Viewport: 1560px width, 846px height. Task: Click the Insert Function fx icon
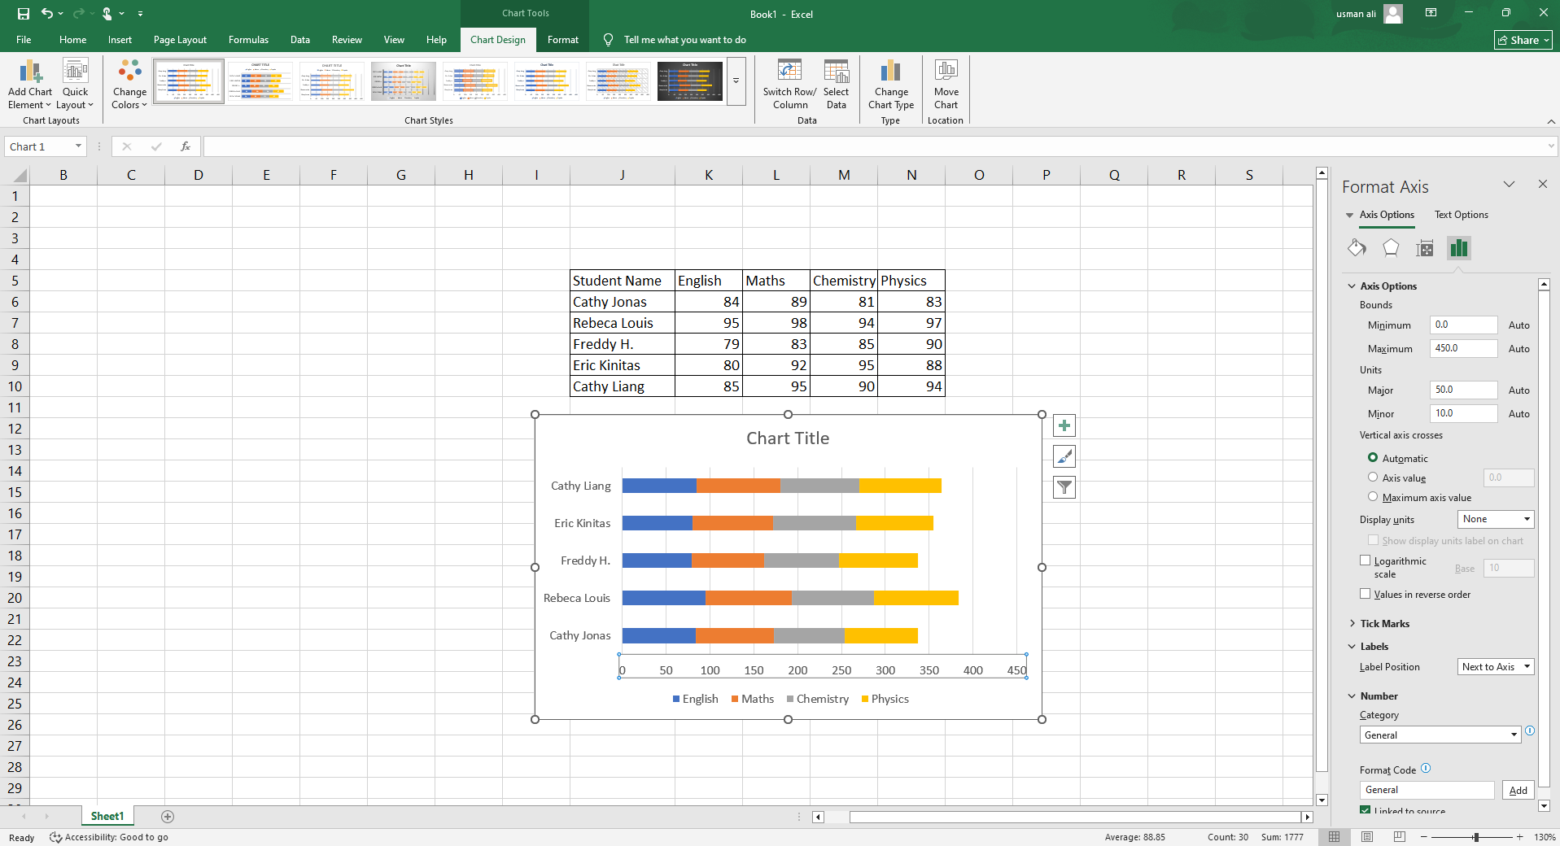point(186,146)
